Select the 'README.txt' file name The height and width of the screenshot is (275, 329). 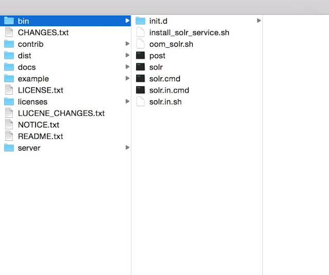tap(41, 136)
